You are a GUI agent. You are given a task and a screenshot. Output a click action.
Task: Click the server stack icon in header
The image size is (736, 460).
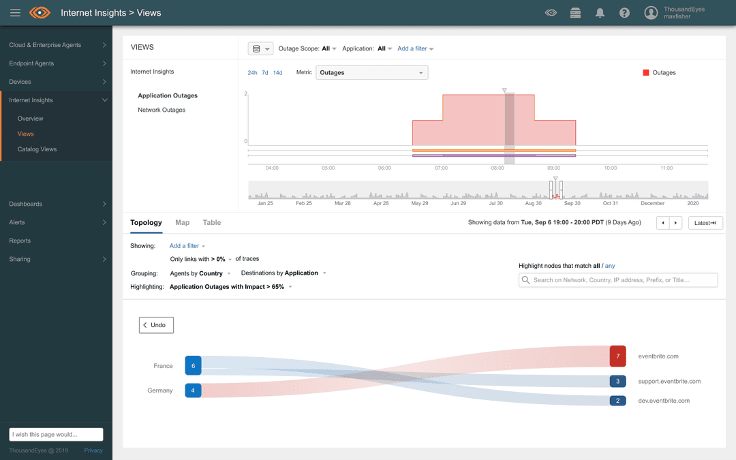576,13
